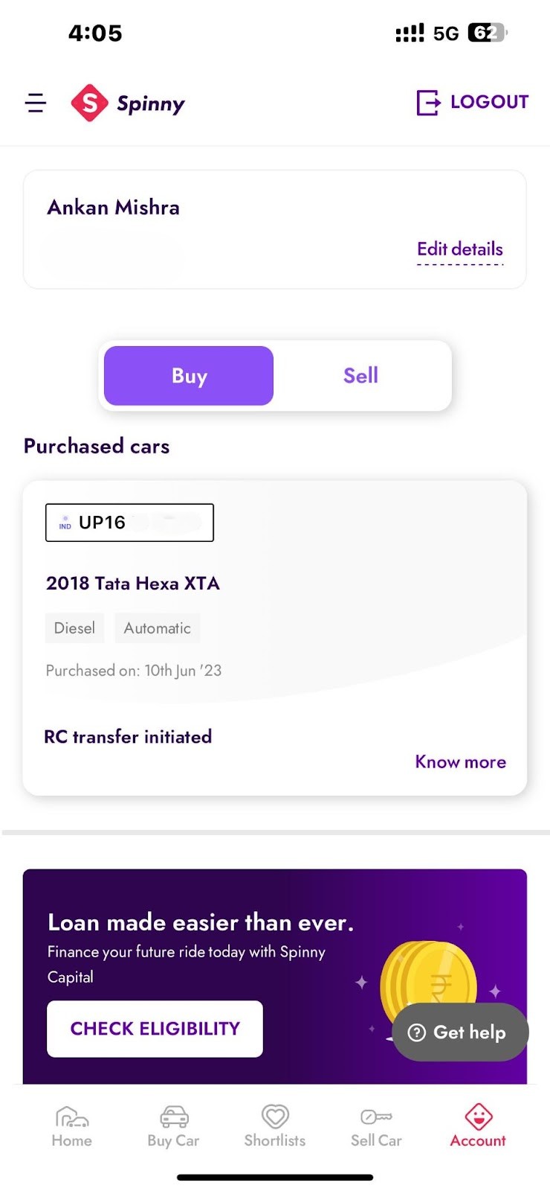550x1191 pixels.
Task: Expand Know more for RC transfer
Action: coord(460,762)
